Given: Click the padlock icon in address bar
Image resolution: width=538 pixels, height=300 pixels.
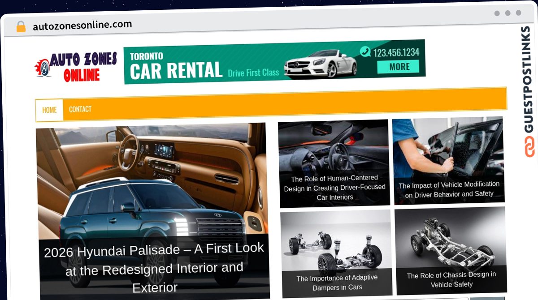Looking at the screenshot, I should click(x=21, y=27).
